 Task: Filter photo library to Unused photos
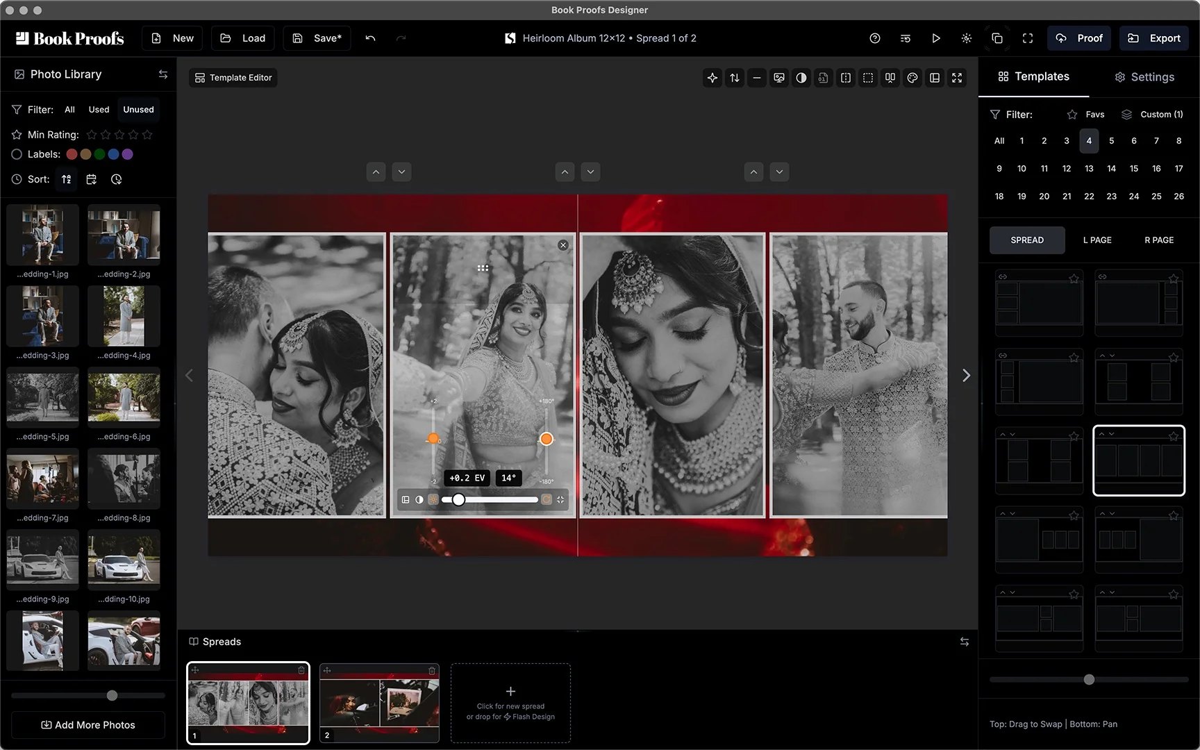(x=138, y=110)
